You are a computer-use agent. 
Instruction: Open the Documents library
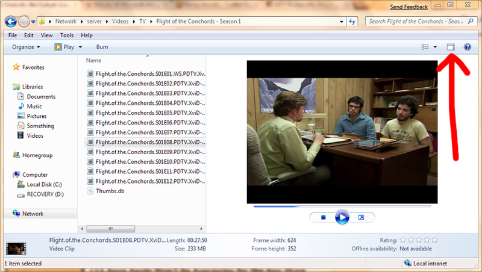(41, 97)
